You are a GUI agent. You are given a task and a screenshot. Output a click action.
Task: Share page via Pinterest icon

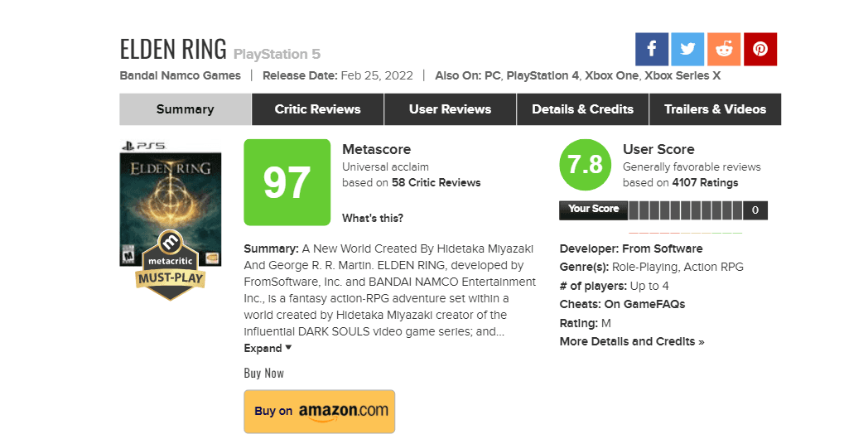click(760, 50)
